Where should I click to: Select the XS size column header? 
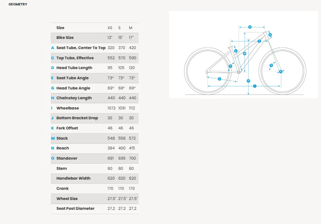pyautogui.click(x=110, y=28)
